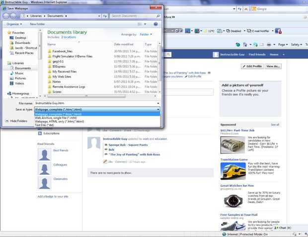The image size is (308, 237).
Task: Open the Arrange by Folder dropdown
Action: [146, 34]
